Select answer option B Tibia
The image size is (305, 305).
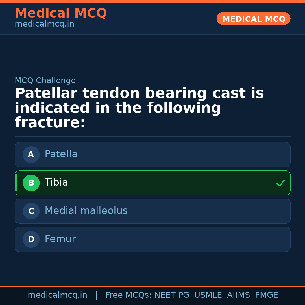pyautogui.click(x=152, y=183)
